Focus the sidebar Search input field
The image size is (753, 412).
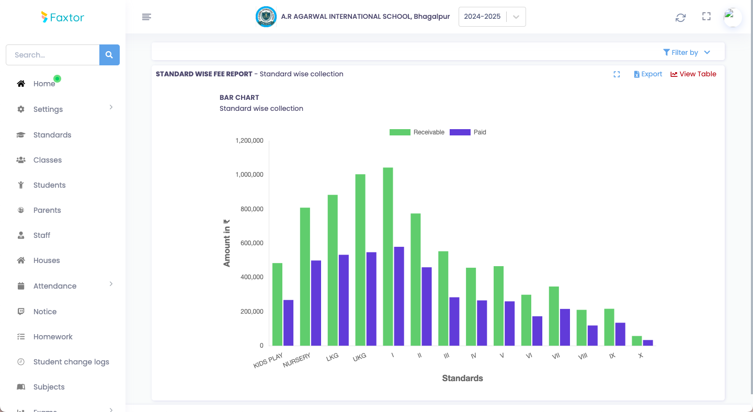52,55
